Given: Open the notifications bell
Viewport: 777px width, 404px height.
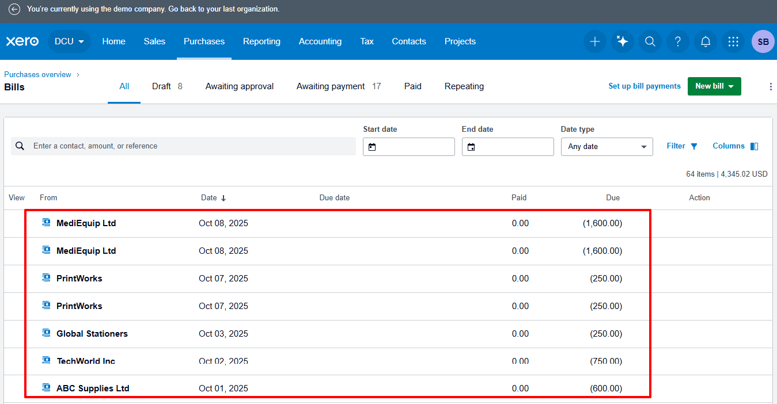Looking at the screenshot, I should (706, 41).
